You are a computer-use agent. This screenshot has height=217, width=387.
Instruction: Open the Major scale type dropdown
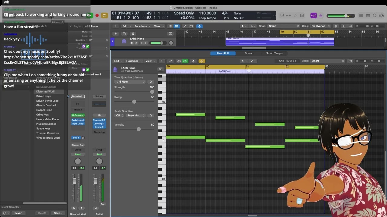pos(136,115)
